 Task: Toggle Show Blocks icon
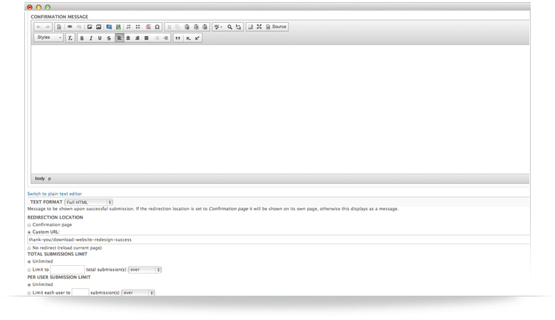250,27
